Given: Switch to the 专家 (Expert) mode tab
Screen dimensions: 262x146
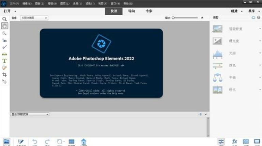Looking at the screenshot, I should 149,11.
